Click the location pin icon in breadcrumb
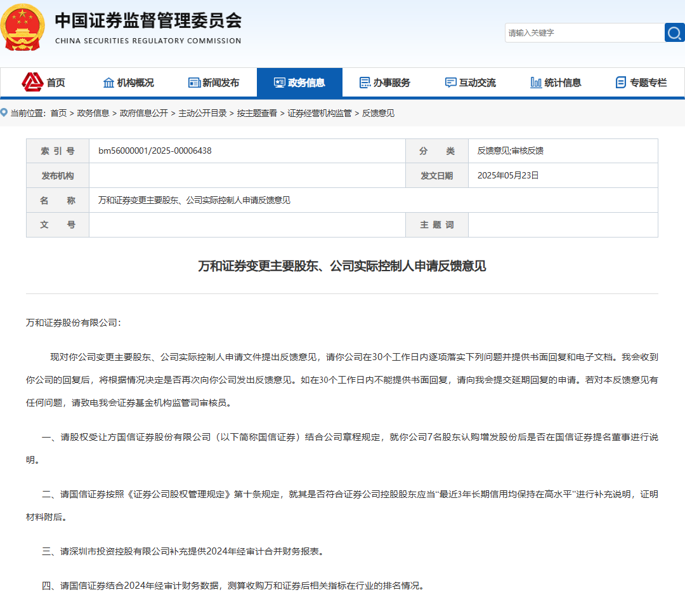 point(4,113)
